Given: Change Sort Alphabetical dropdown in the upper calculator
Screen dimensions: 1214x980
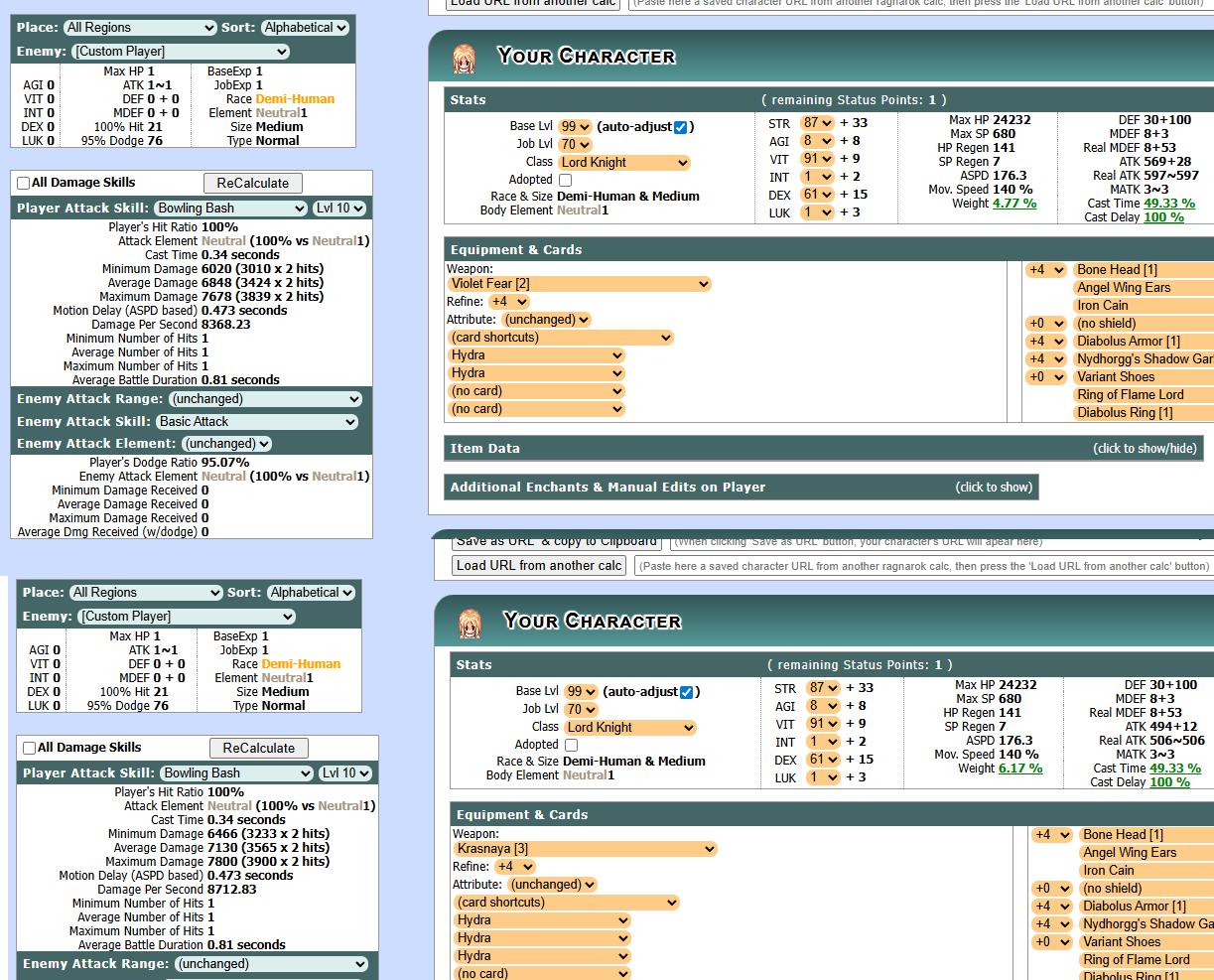Looking at the screenshot, I should pyautogui.click(x=305, y=28).
